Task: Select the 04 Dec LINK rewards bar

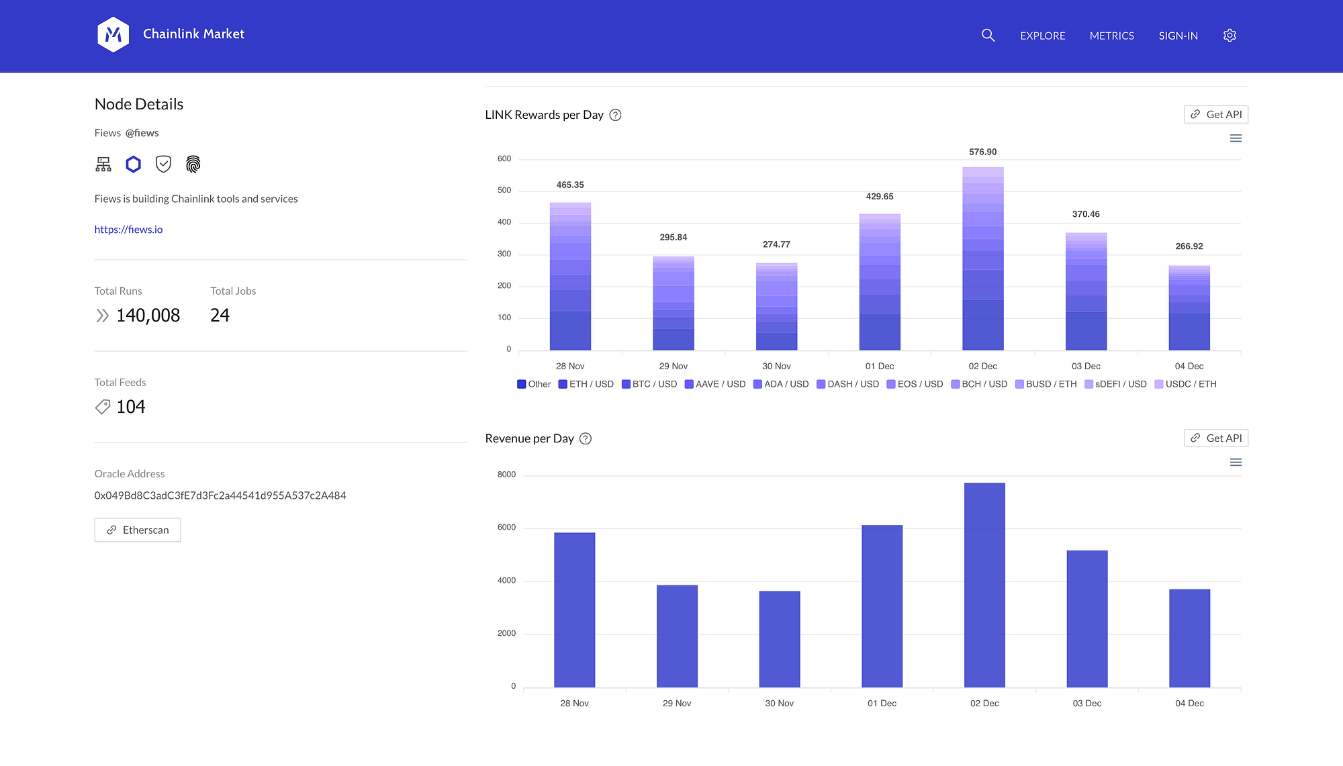Action: [1189, 308]
